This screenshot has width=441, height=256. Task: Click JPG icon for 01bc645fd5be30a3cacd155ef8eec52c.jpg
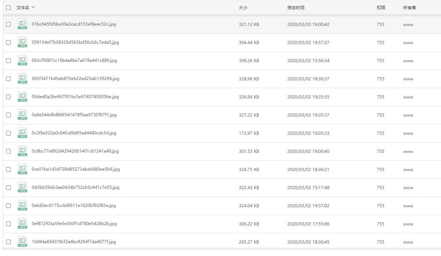[x=22, y=24]
